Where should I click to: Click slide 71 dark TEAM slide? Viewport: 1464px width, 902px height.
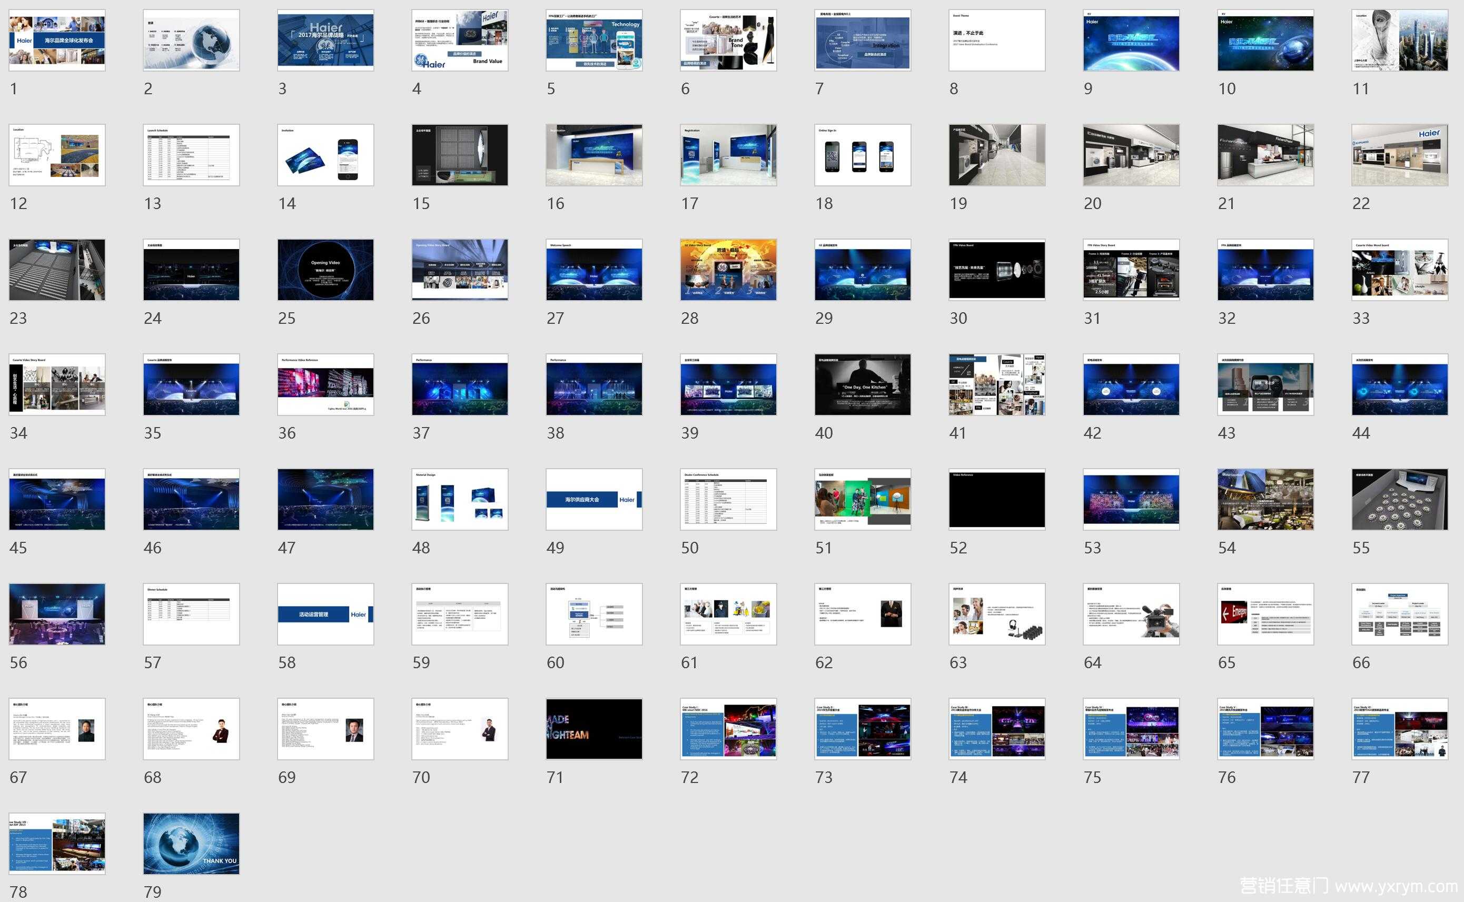click(x=594, y=729)
